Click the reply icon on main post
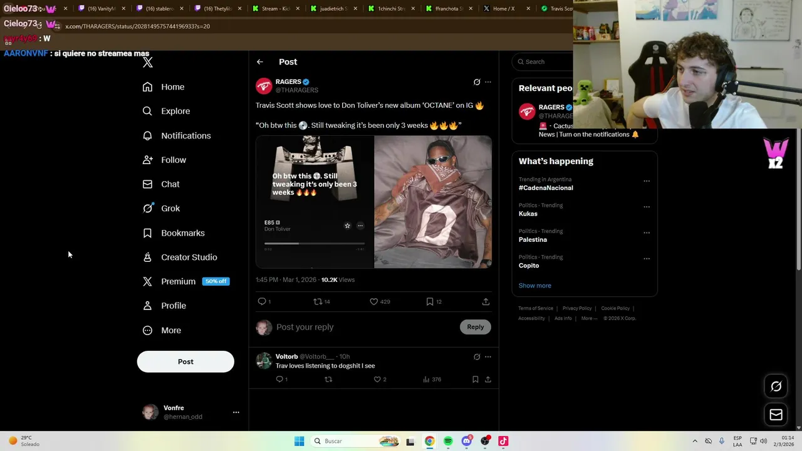 click(x=262, y=302)
